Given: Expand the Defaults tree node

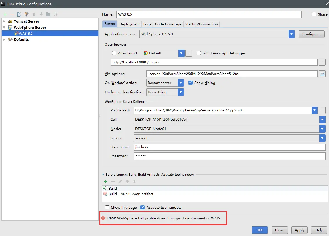Looking at the screenshot, I should click(x=4, y=40).
